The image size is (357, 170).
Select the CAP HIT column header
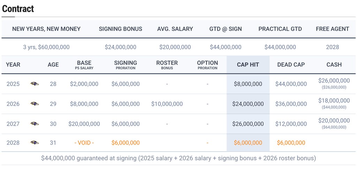[248, 65]
